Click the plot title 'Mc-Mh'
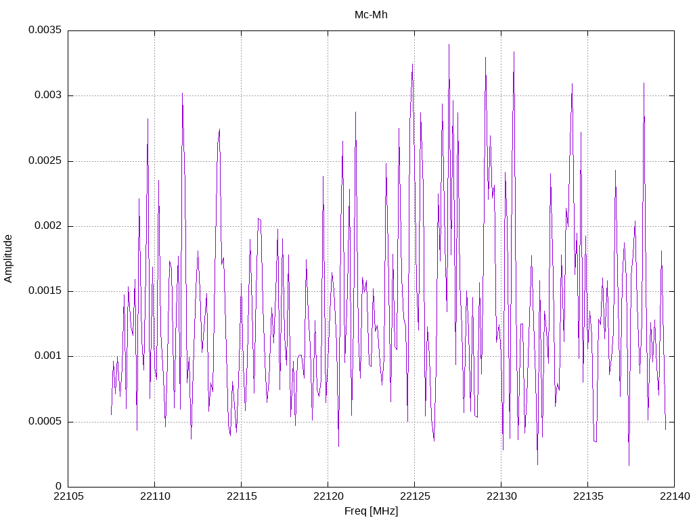 point(371,15)
